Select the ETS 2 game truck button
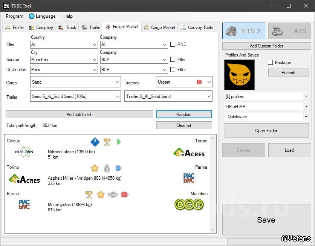 244,31
